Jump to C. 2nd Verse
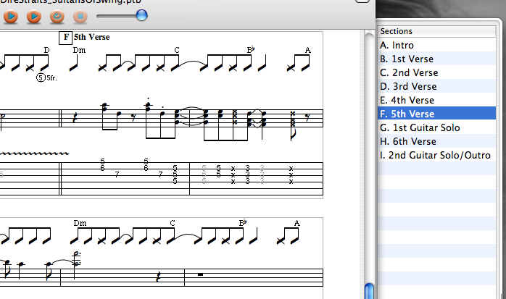The image size is (506, 299). pyautogui.click(x=436, y=72)
